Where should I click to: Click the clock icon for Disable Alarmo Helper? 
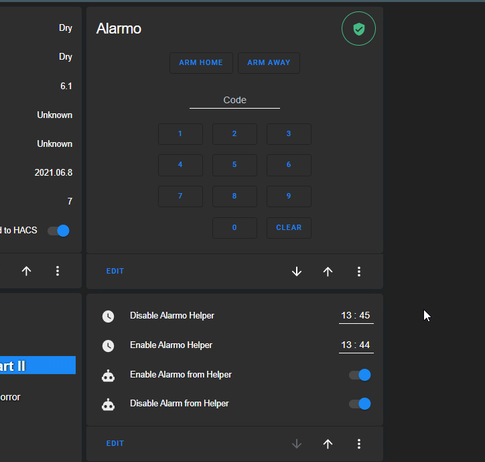coord(109,316)
